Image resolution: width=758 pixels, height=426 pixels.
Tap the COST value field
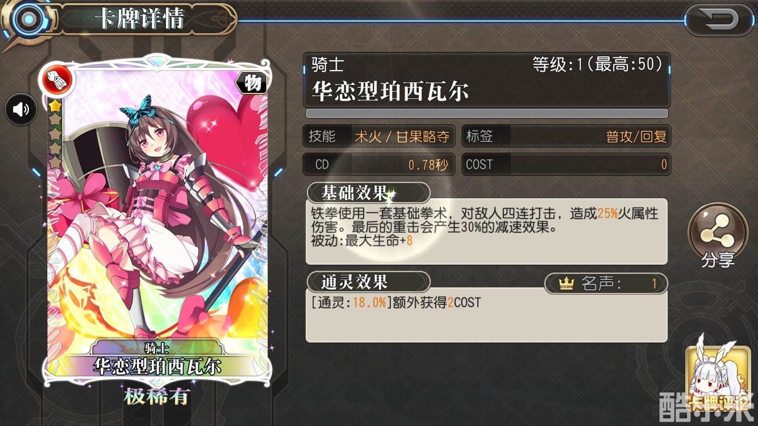[566, 164]
